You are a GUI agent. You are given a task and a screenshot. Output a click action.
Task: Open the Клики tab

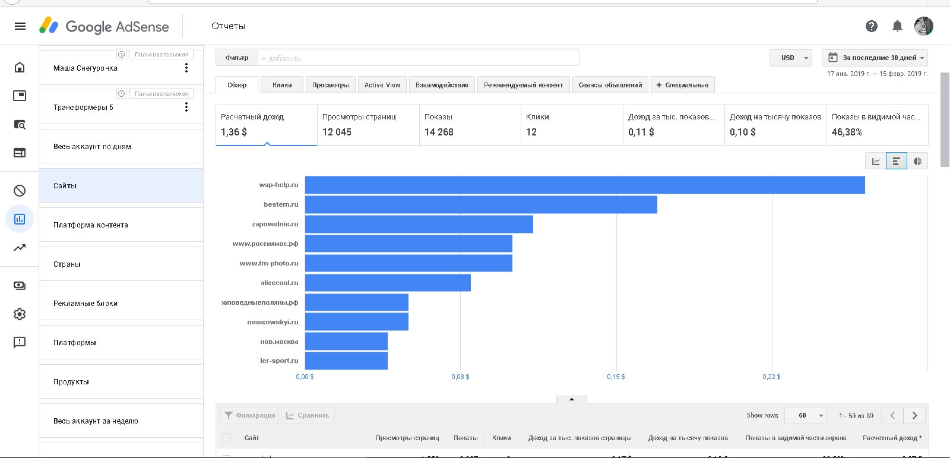(x=282, y=85)
